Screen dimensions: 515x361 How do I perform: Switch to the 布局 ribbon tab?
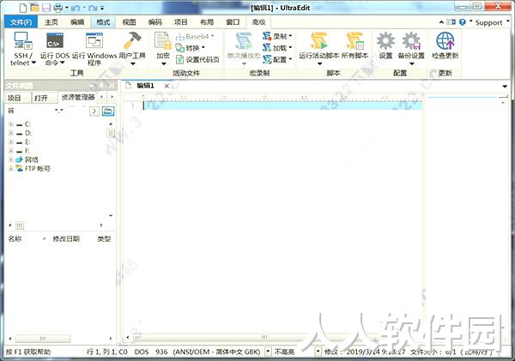207,22
